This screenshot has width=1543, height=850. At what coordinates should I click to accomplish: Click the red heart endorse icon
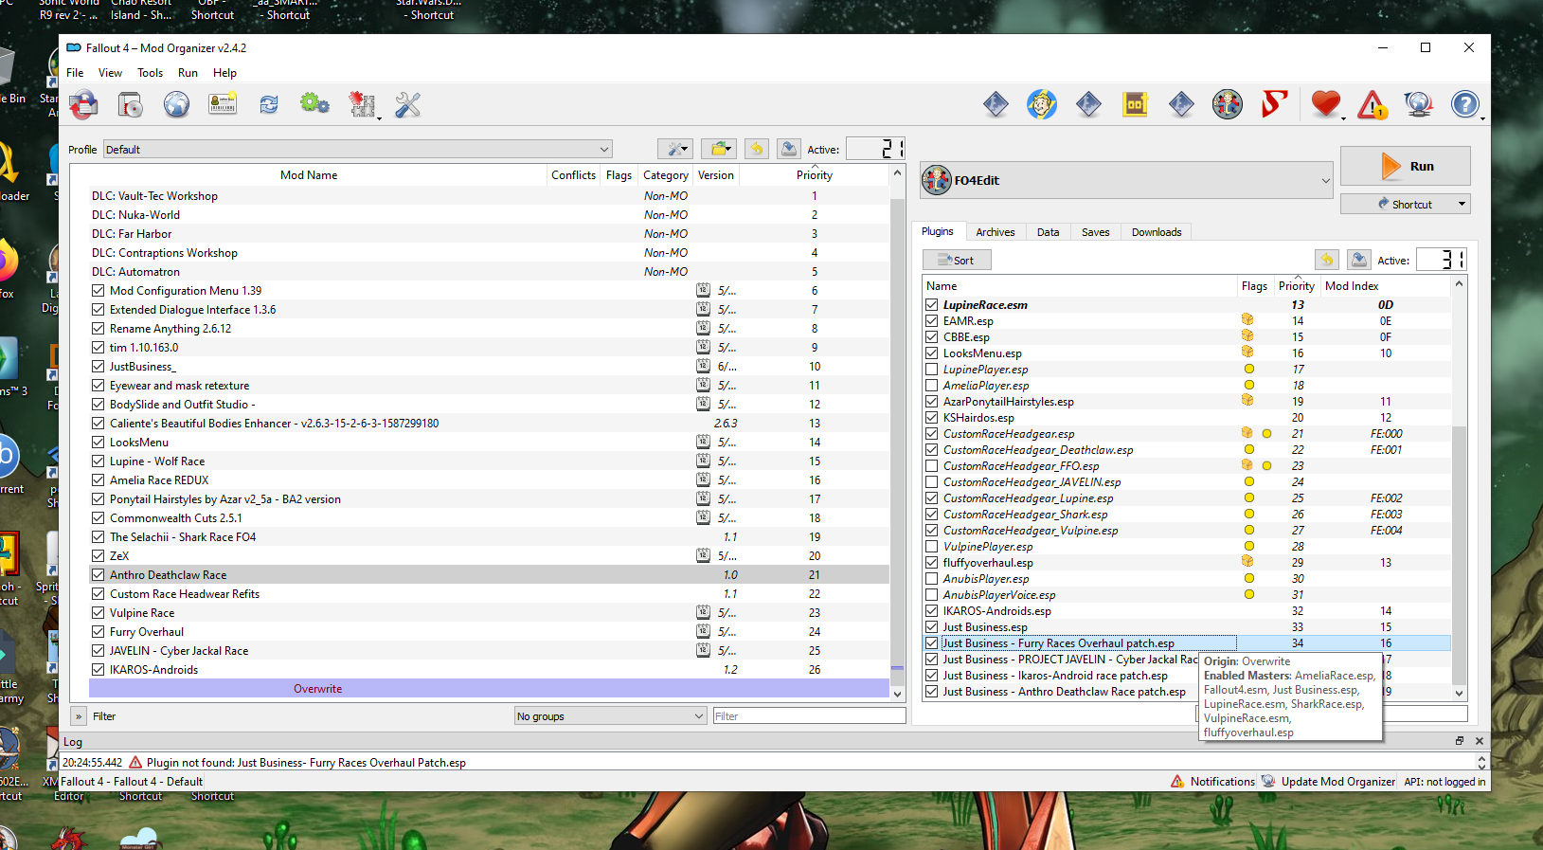[x=1326, y=104]
